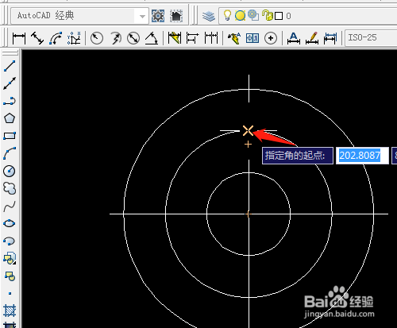Choose the Revision Cloud tool
This screenshot has width=397, height=328.
pos(10,188)
